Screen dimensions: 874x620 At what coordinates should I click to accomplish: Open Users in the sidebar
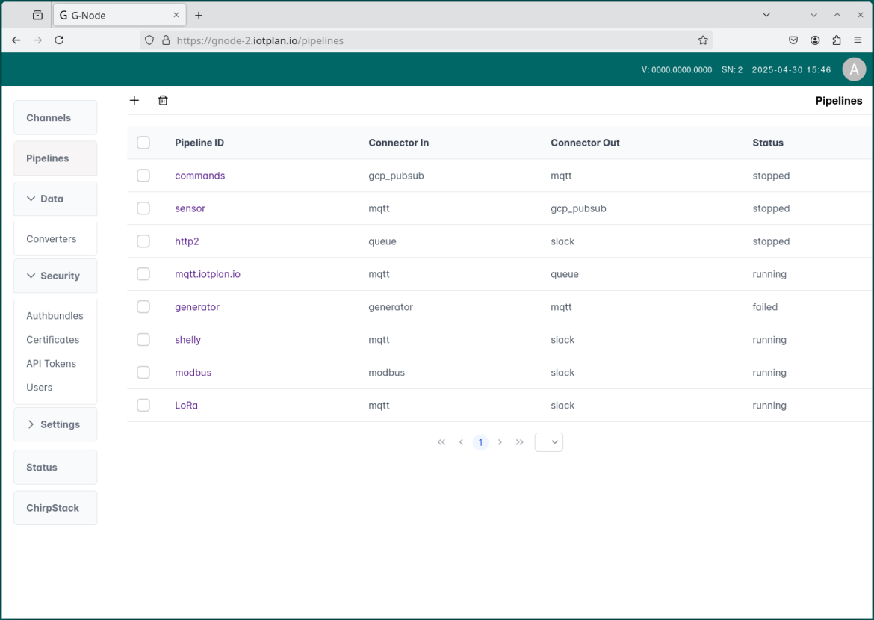39,388
